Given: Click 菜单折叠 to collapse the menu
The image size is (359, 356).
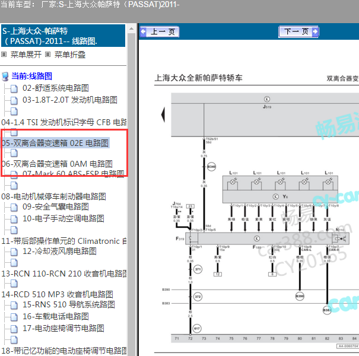Looking at the screenshot, I should [70, 55].
